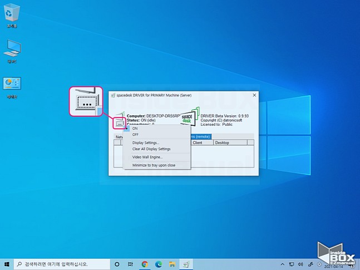Viewport: 360px width, 270px height.
Task: Click the network icon in system tray
Action: pyautogui.click(x=292, y=264)
